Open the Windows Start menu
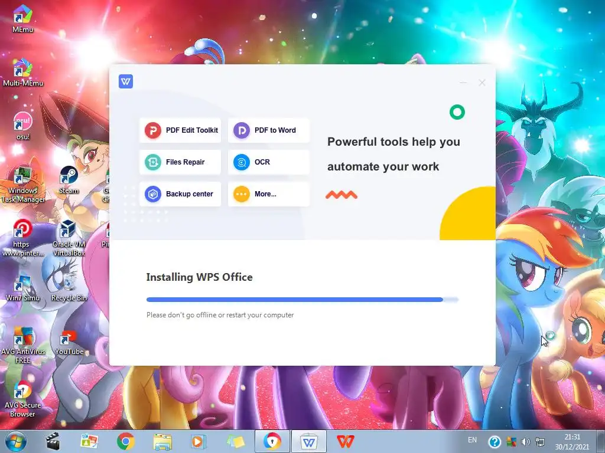 [x=16, y=441]
